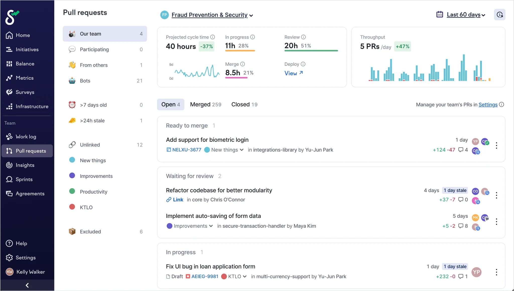The image size is (514, 291).
Task: Open the Balance grid icon
Action: (9, 64)
